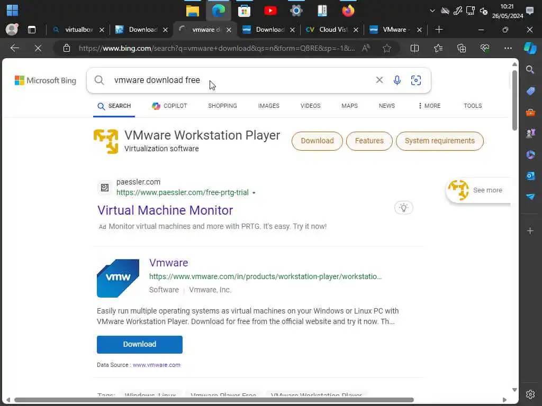Select the COPILOT search tab

pyautogui.click(x=169, y=106)
